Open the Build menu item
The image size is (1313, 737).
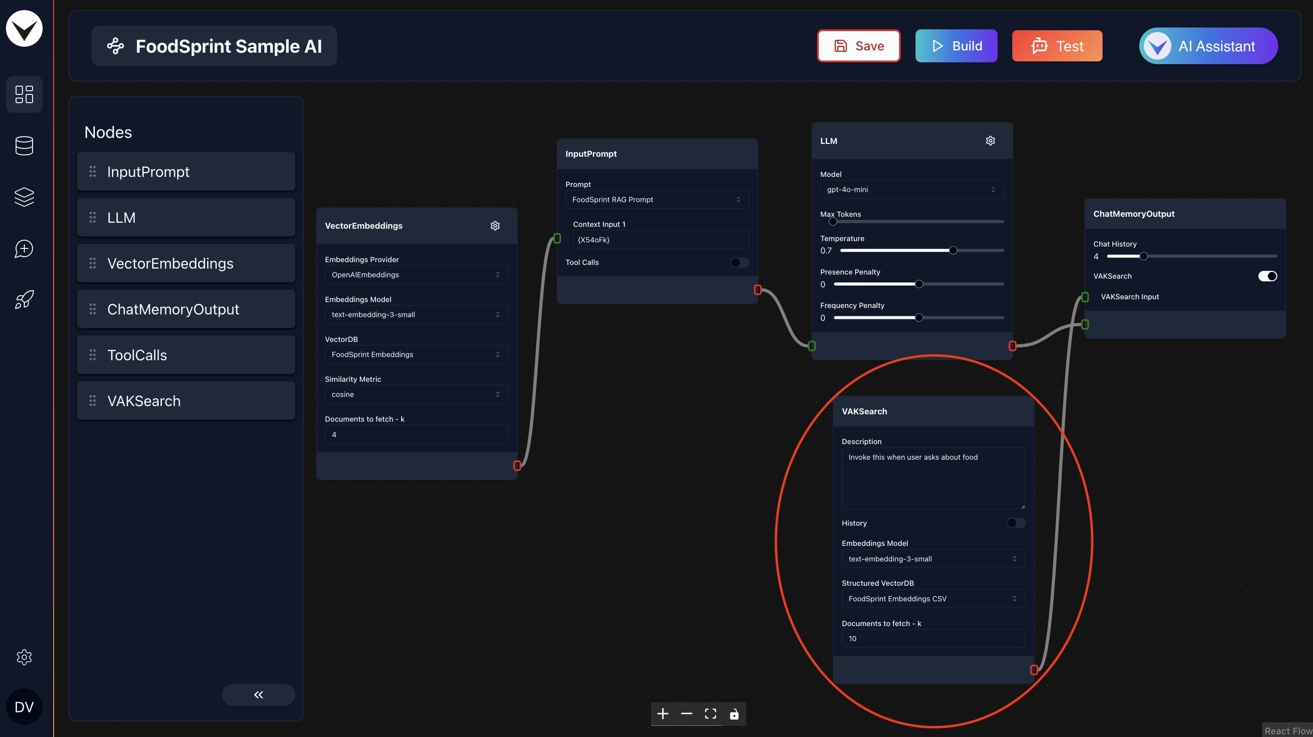(958, 45)
